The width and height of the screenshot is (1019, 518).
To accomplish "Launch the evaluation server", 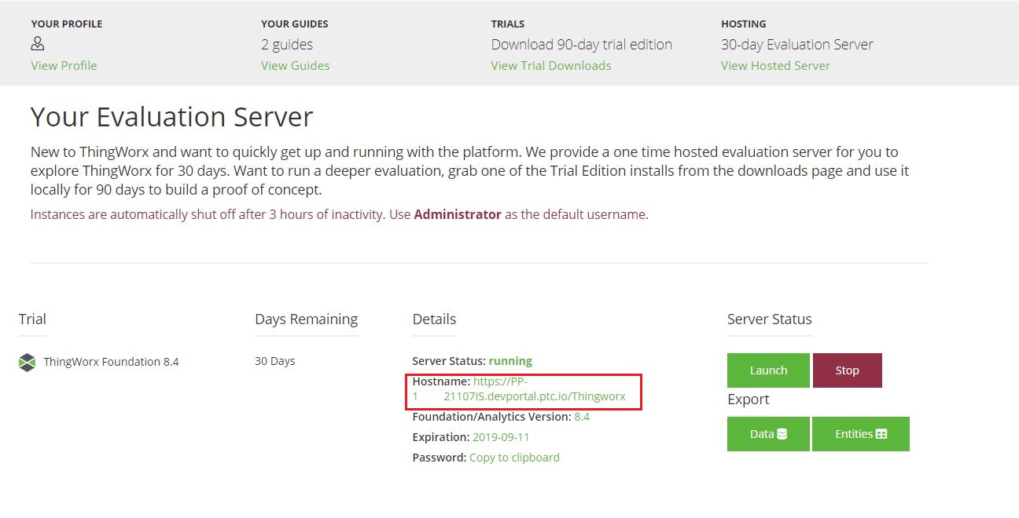I will point(767,370).
